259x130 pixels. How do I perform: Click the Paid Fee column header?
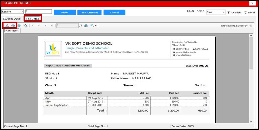174,93
